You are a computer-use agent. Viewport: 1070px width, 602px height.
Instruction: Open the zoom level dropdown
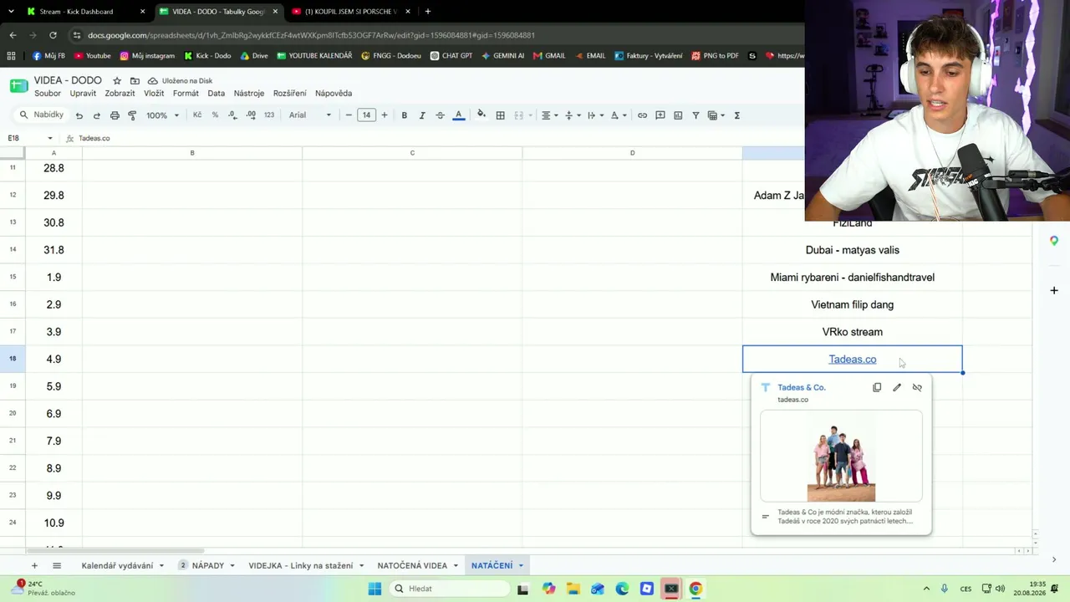point(163,115)
